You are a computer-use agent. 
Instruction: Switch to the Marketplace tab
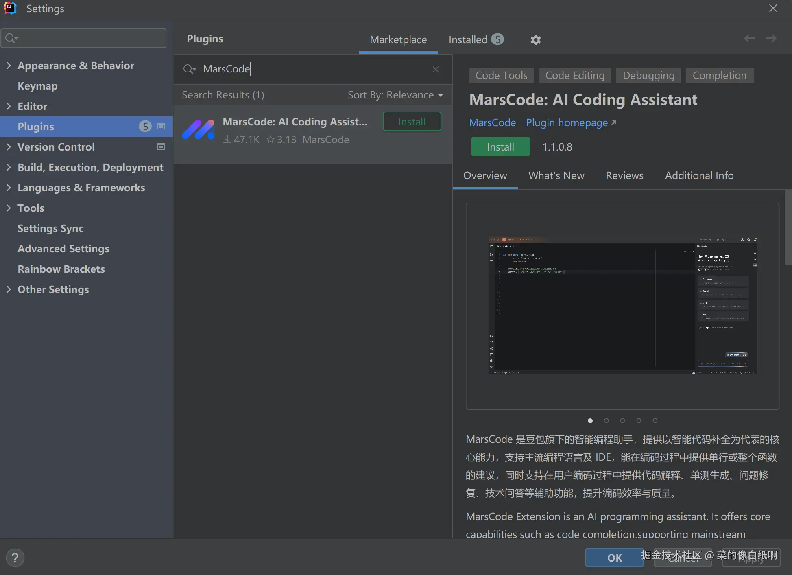coord(398,39)
